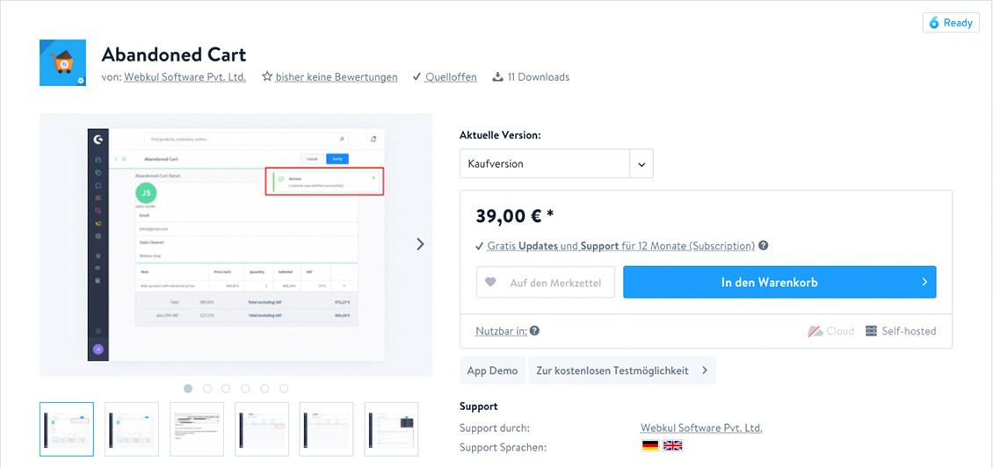This screenshot has height=468, width=993.
Task: Select the third screenshot thumbnail
Action: (197, 428)
